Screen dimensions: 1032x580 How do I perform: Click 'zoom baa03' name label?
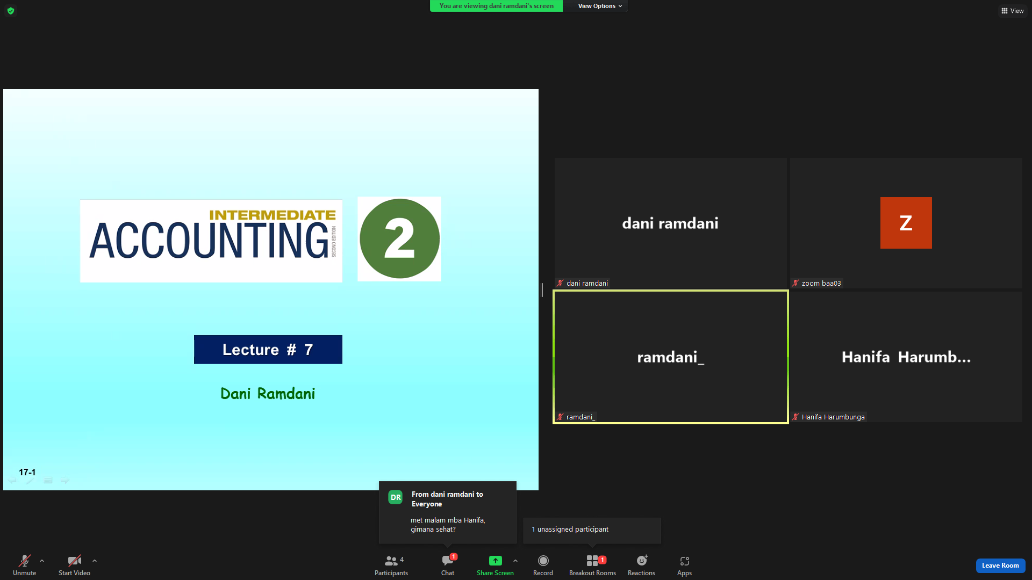pos(821,283)
